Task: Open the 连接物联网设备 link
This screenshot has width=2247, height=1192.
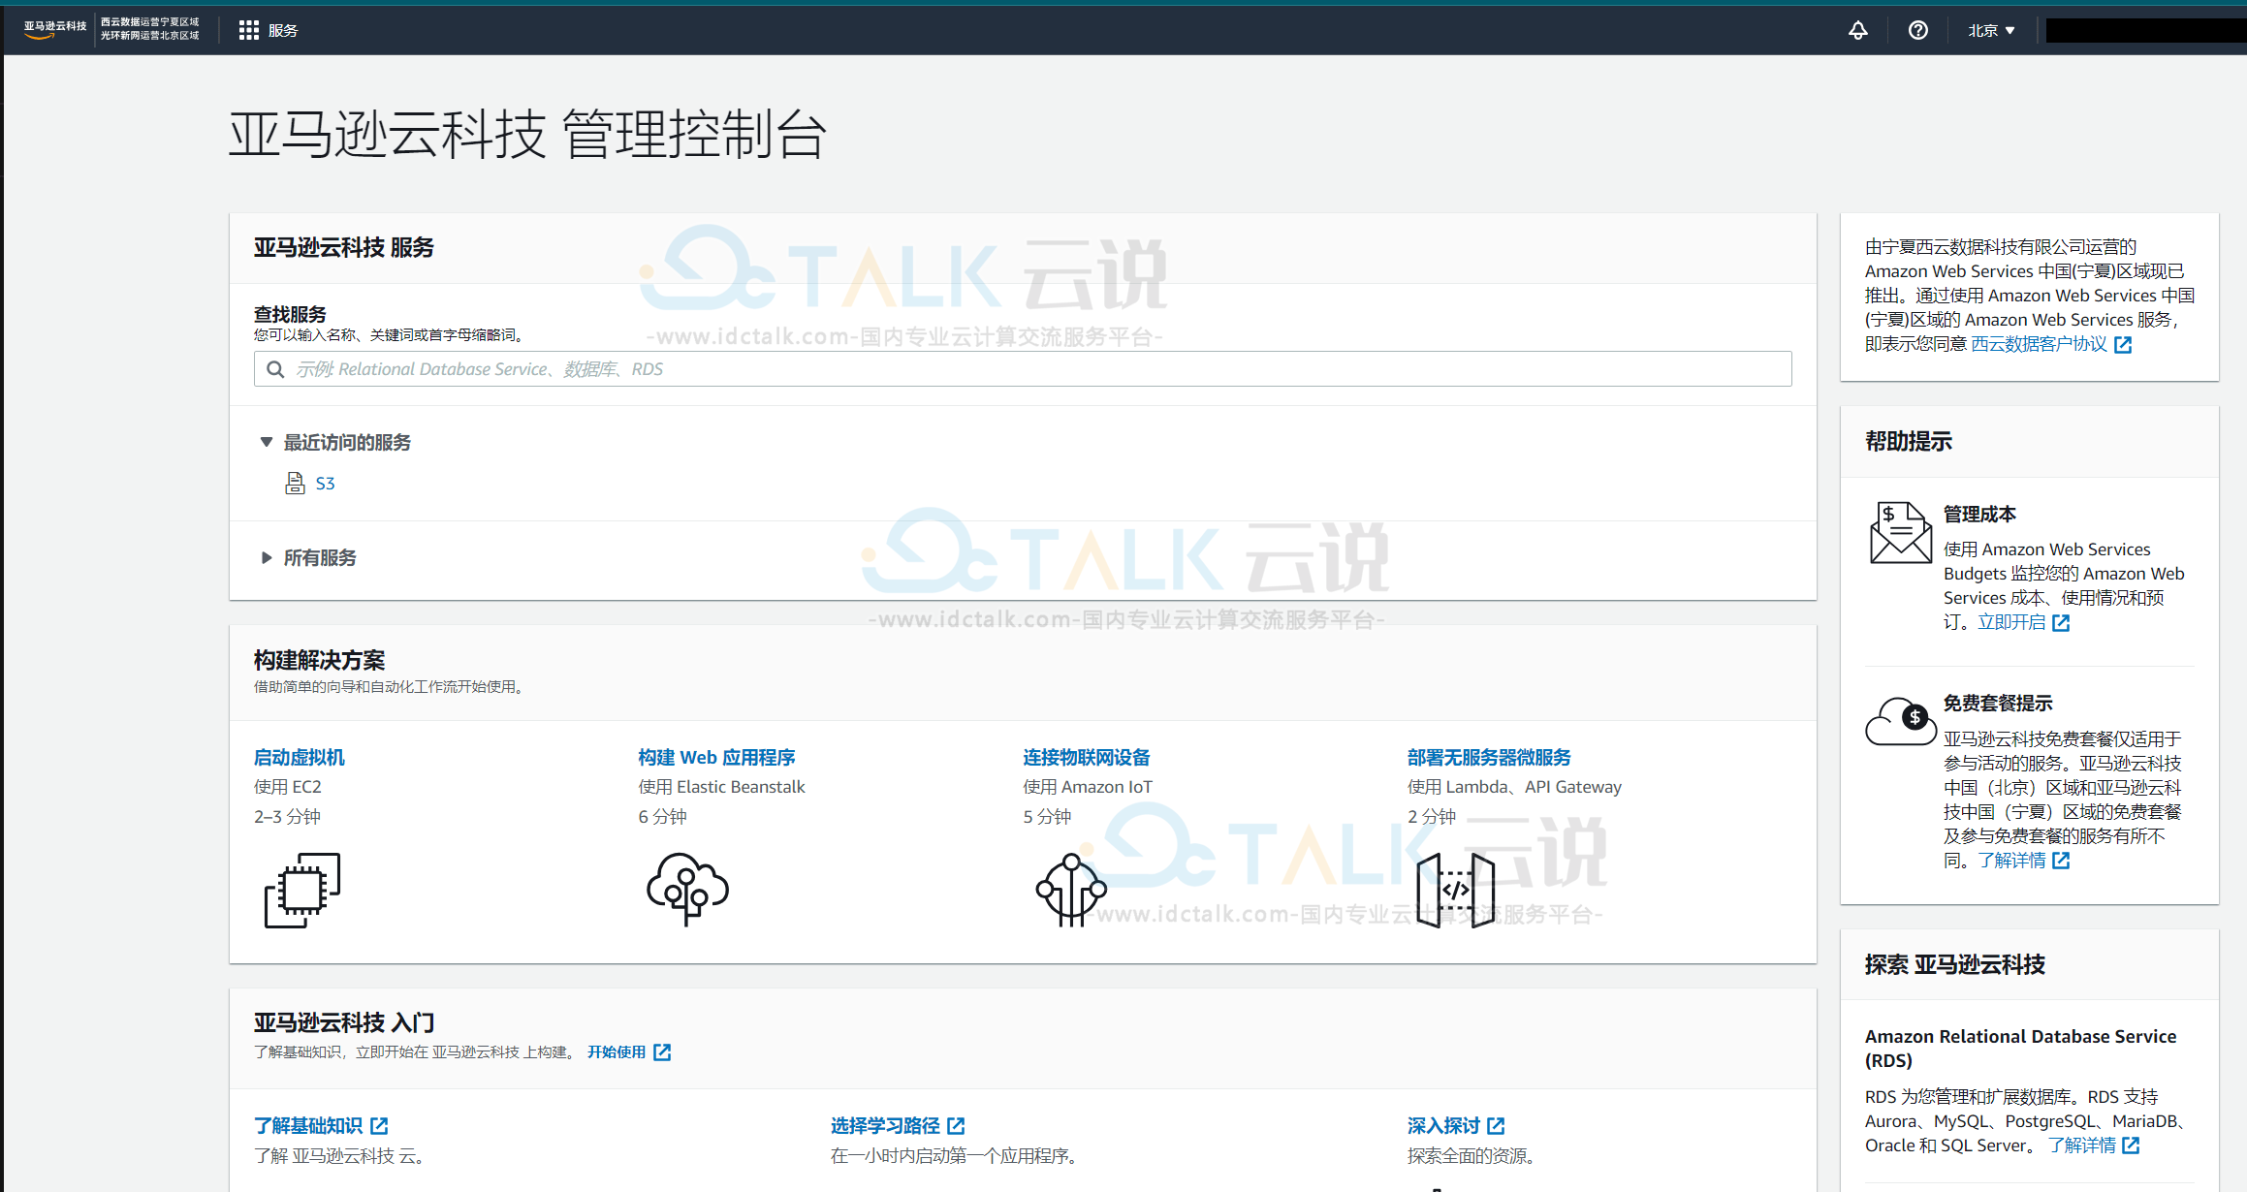Action: pyautogui.click(x=1087, y=757)
